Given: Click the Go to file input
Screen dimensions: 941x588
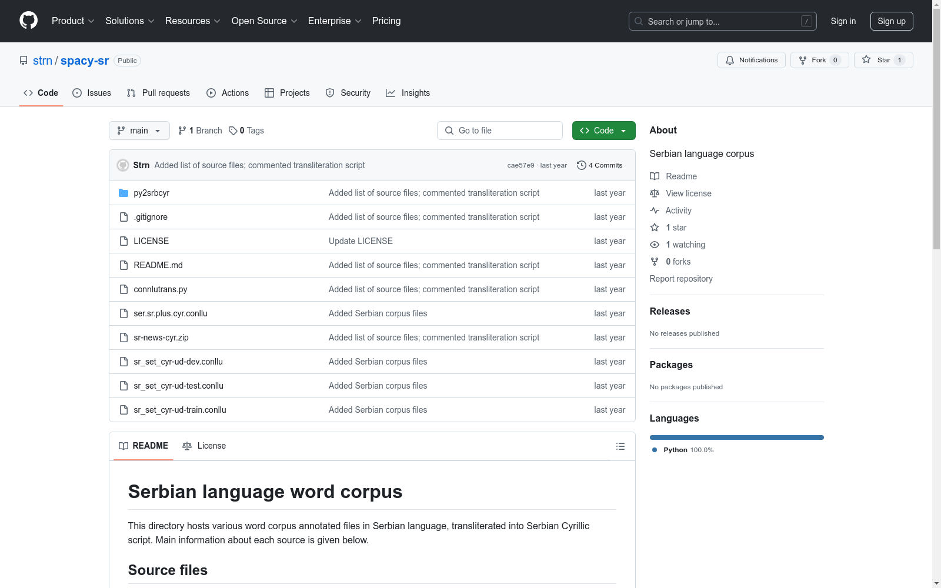Looking at the screenshot, I should (500, 131).
